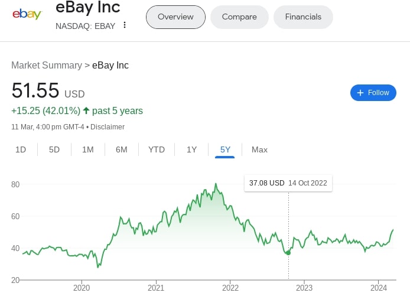The image size is (410, 296).
Task: Select the 5Y time range
Action: point(225,149)
